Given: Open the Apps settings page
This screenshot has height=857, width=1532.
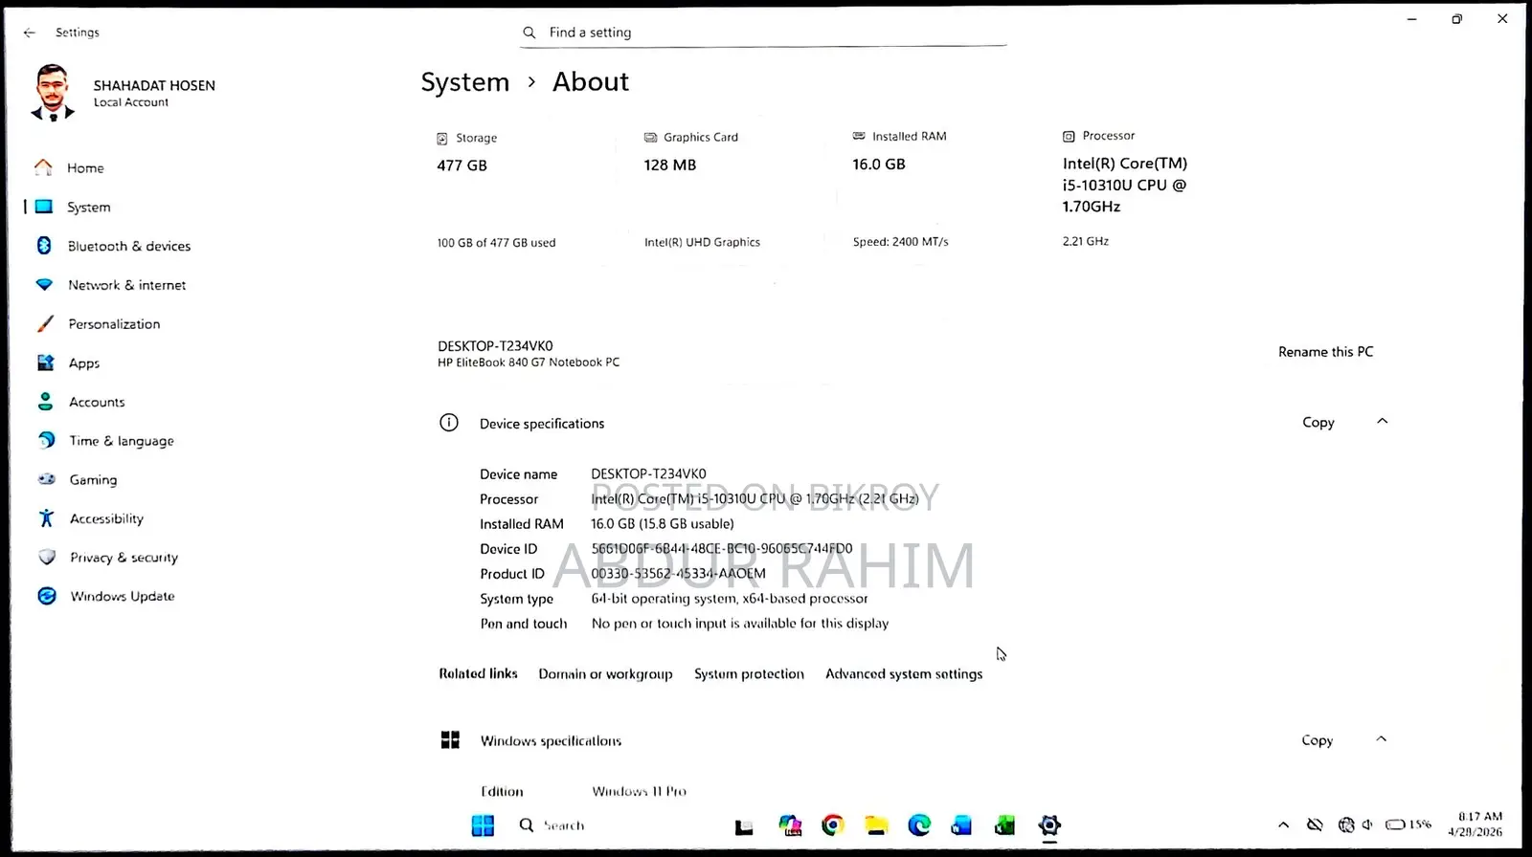Looking at the screenshot, I should point(84,363).
